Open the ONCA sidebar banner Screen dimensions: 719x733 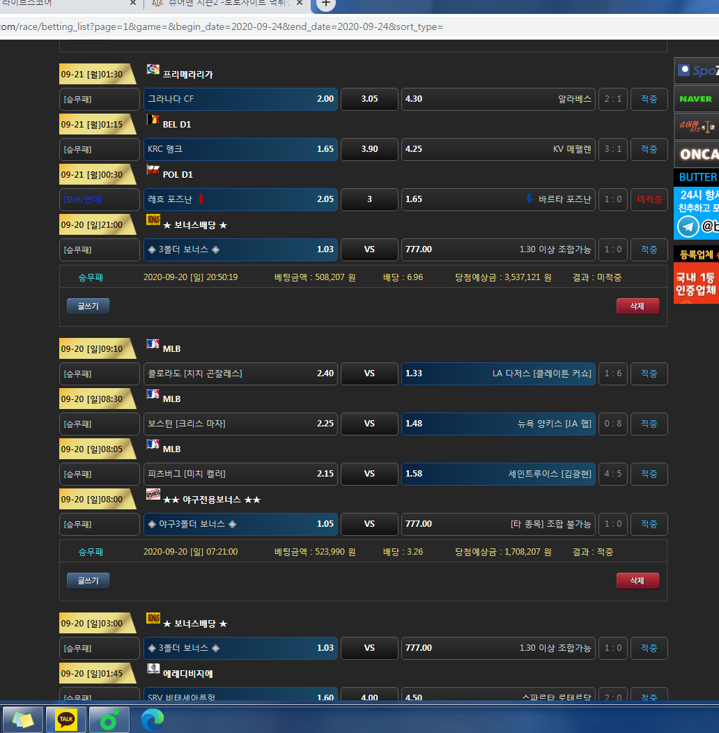point(696,154)
